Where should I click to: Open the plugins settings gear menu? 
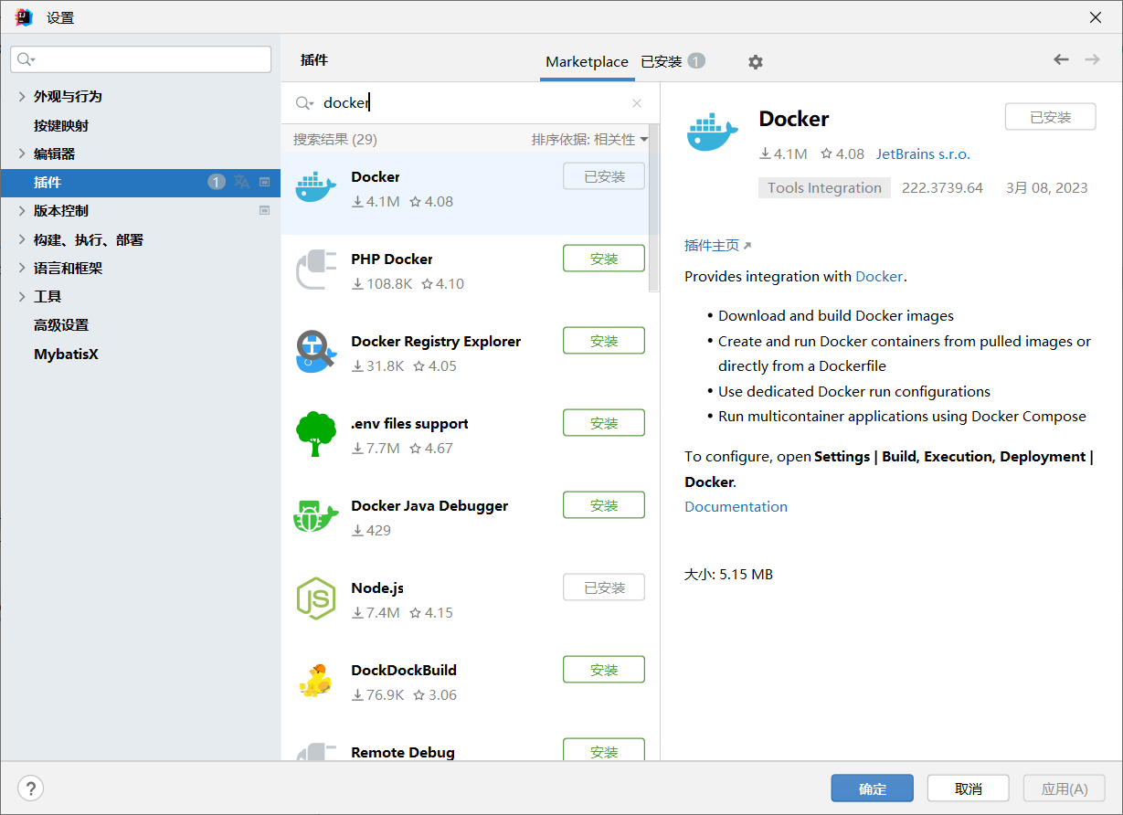tap(756, 61)
